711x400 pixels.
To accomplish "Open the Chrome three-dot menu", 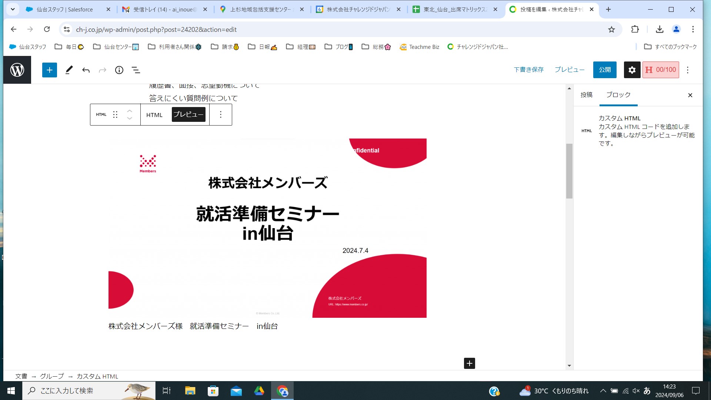I will click(693, 29).
